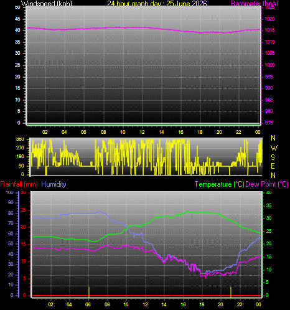Click the blue 70 on humidity axis
The image size is (290, 310).
(x=11, y=223)
